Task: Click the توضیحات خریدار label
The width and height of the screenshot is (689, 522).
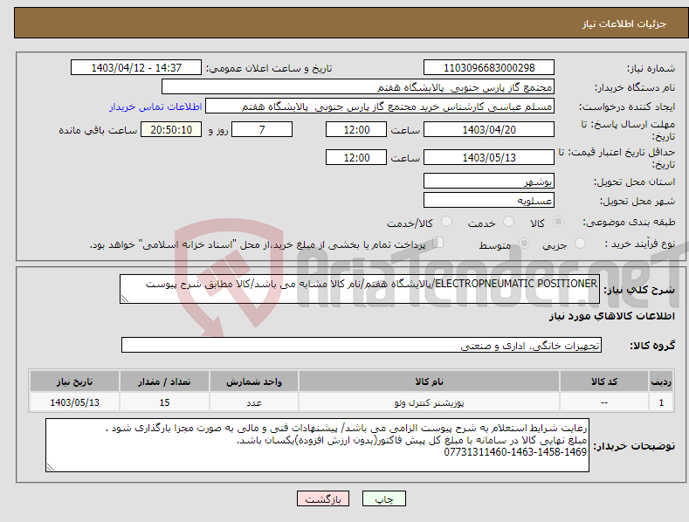Action: pyautogui.click(x=634, y=446)
